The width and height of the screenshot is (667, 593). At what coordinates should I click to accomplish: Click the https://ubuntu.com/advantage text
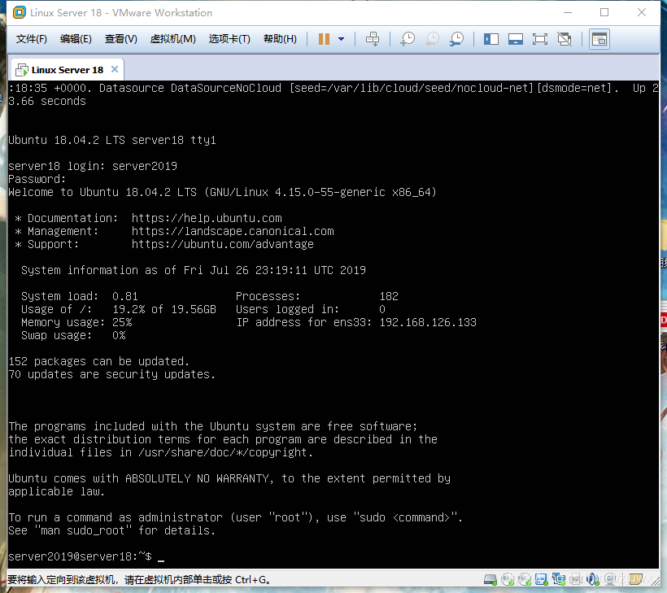pos(223,244)
